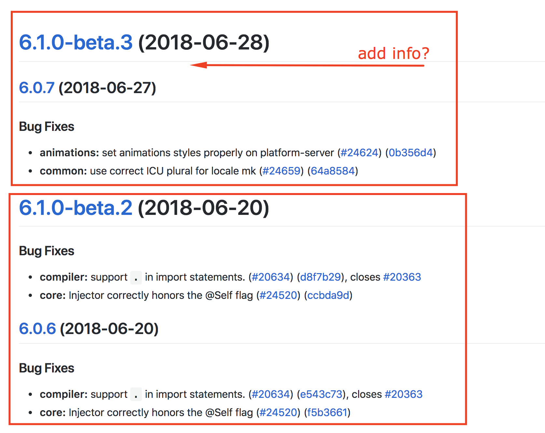Open issue #24659 for the ICU plural fix

tap(281, 171)
